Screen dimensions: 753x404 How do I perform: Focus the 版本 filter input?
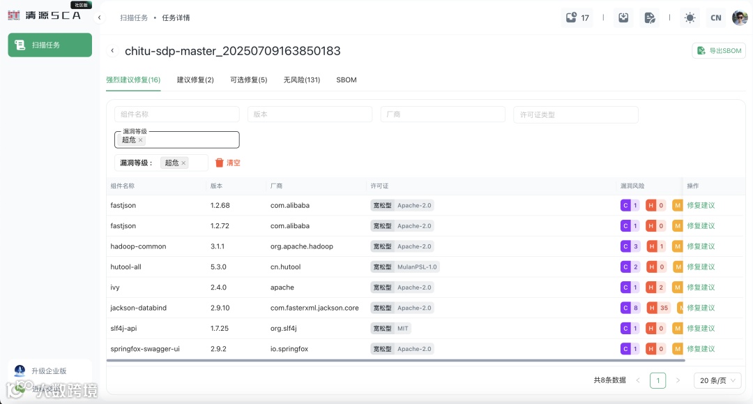tap(310, 114)
